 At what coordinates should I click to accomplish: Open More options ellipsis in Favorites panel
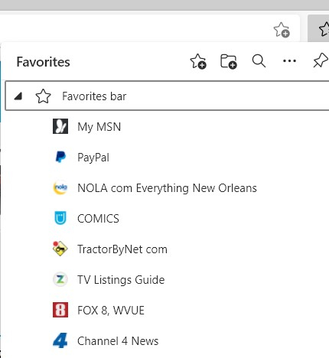pos(289,61)
